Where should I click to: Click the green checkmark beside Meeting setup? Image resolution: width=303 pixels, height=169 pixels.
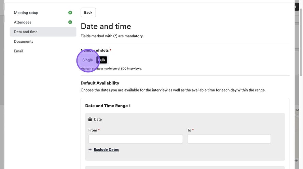(70, 13)
